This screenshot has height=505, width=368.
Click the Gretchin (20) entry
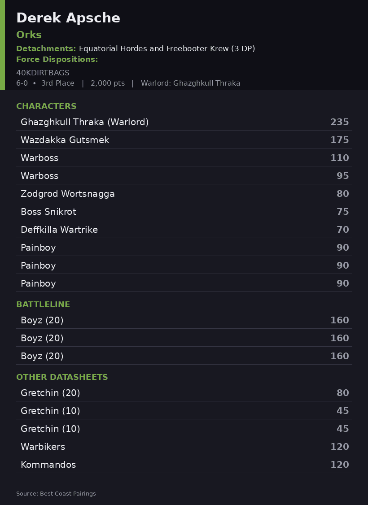184,392
